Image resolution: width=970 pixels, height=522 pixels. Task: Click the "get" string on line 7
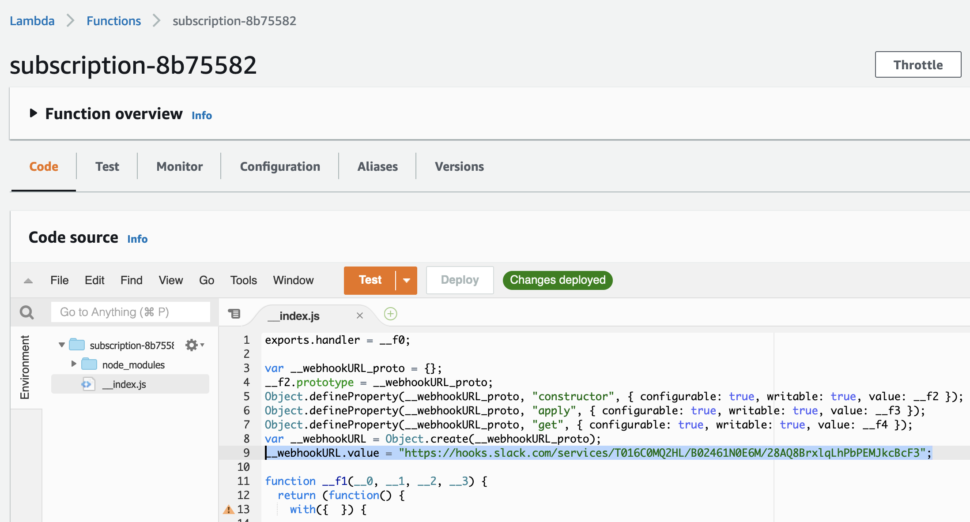tap(547, 425)
